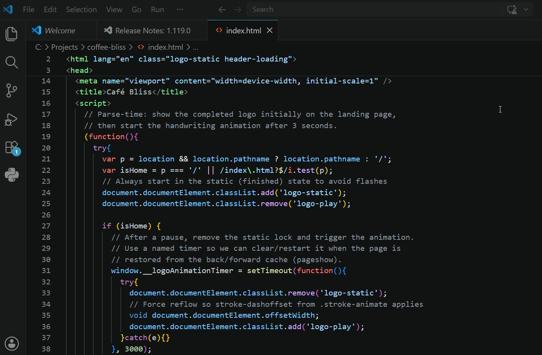Click the breadcrumb ellipsis symbol segment
The width and height of the screenshot is (542, 355).
[196, 47]
